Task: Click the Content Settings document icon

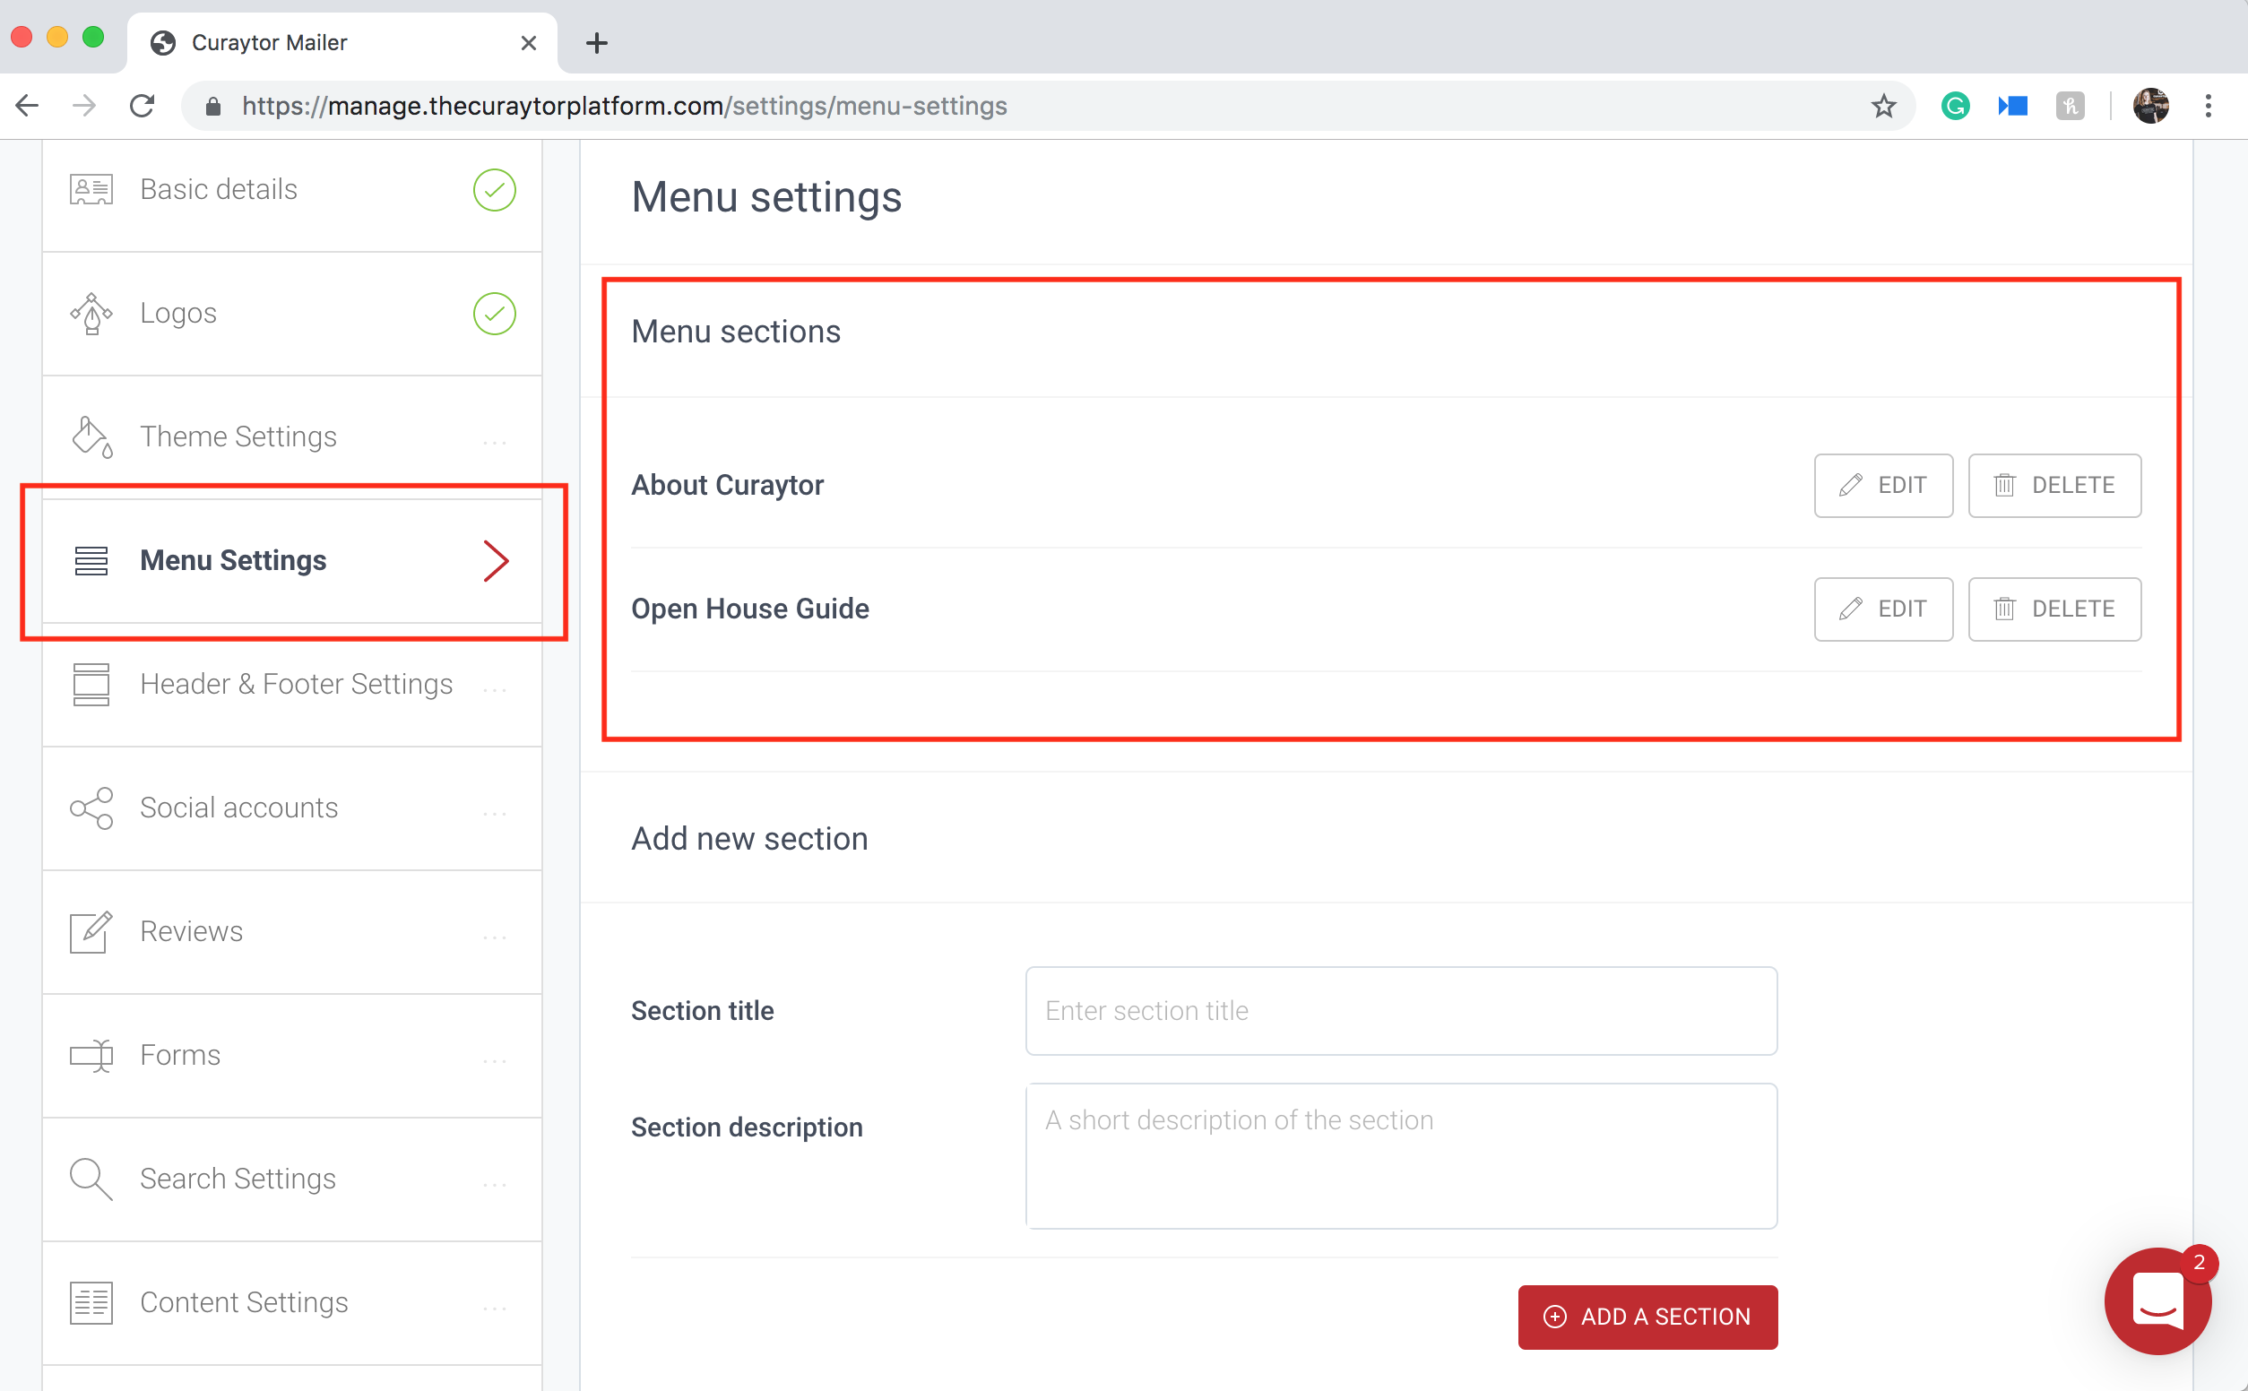Action: (91, 1302)
